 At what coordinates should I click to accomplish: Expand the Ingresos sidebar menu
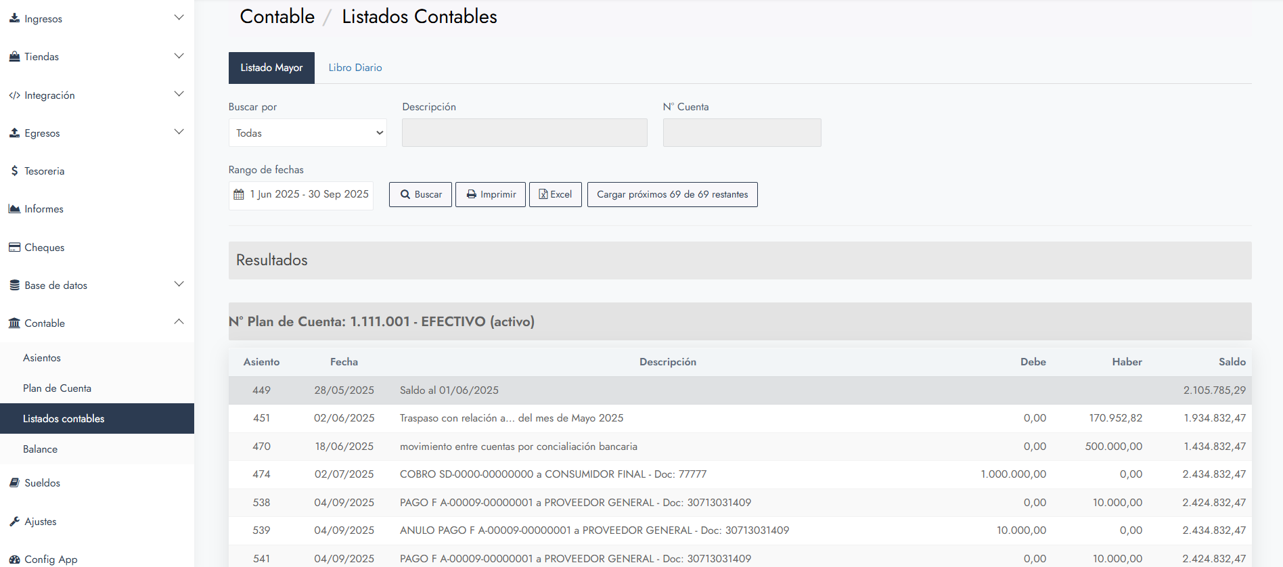coord(179,18)
